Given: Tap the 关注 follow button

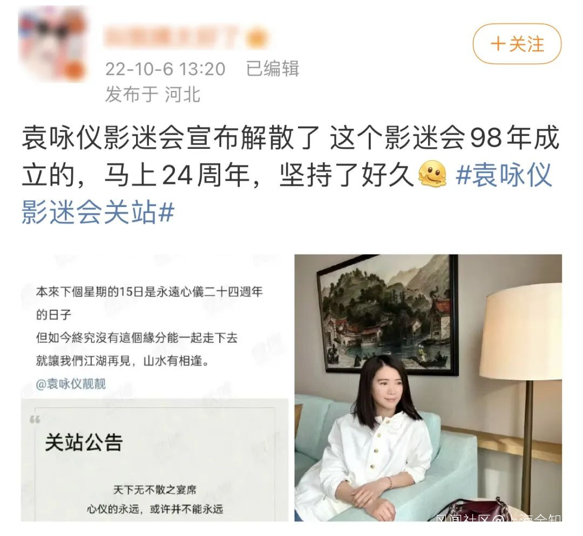Looking at the screenshot, I should (x=517, y=44).
